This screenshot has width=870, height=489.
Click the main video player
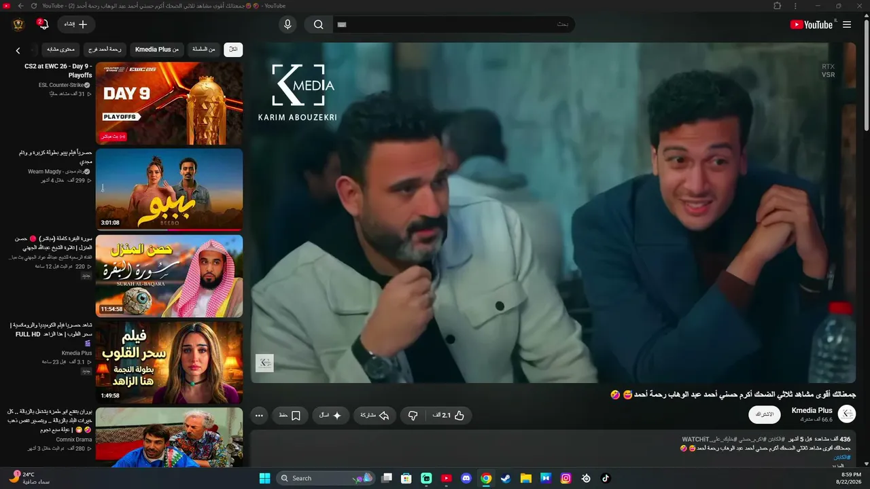click(553, 213)
